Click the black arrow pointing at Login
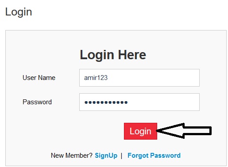This screenshot has width=228, height=167. (x=184, y=131)
